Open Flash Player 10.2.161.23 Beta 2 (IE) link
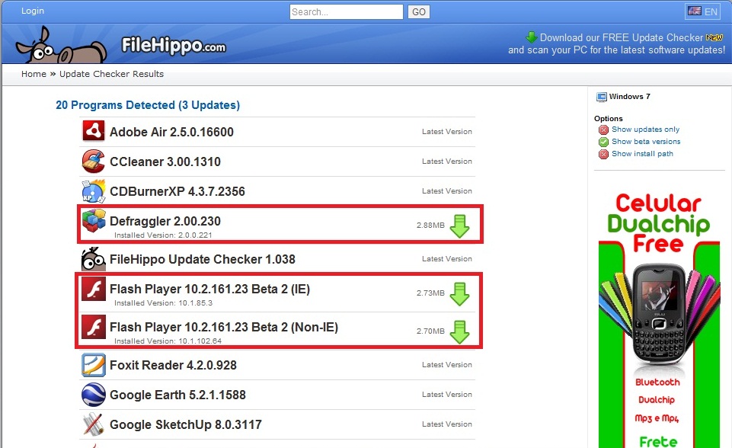The width and height of the screenshot is (732, 448). (210, 289)
